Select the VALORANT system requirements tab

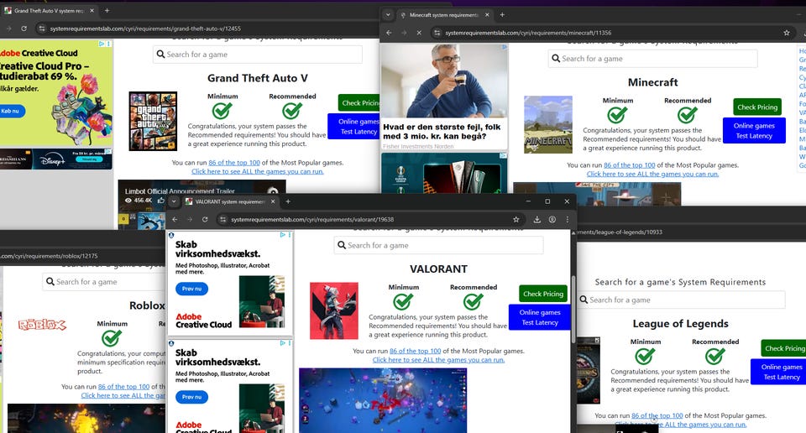[230, 202]
